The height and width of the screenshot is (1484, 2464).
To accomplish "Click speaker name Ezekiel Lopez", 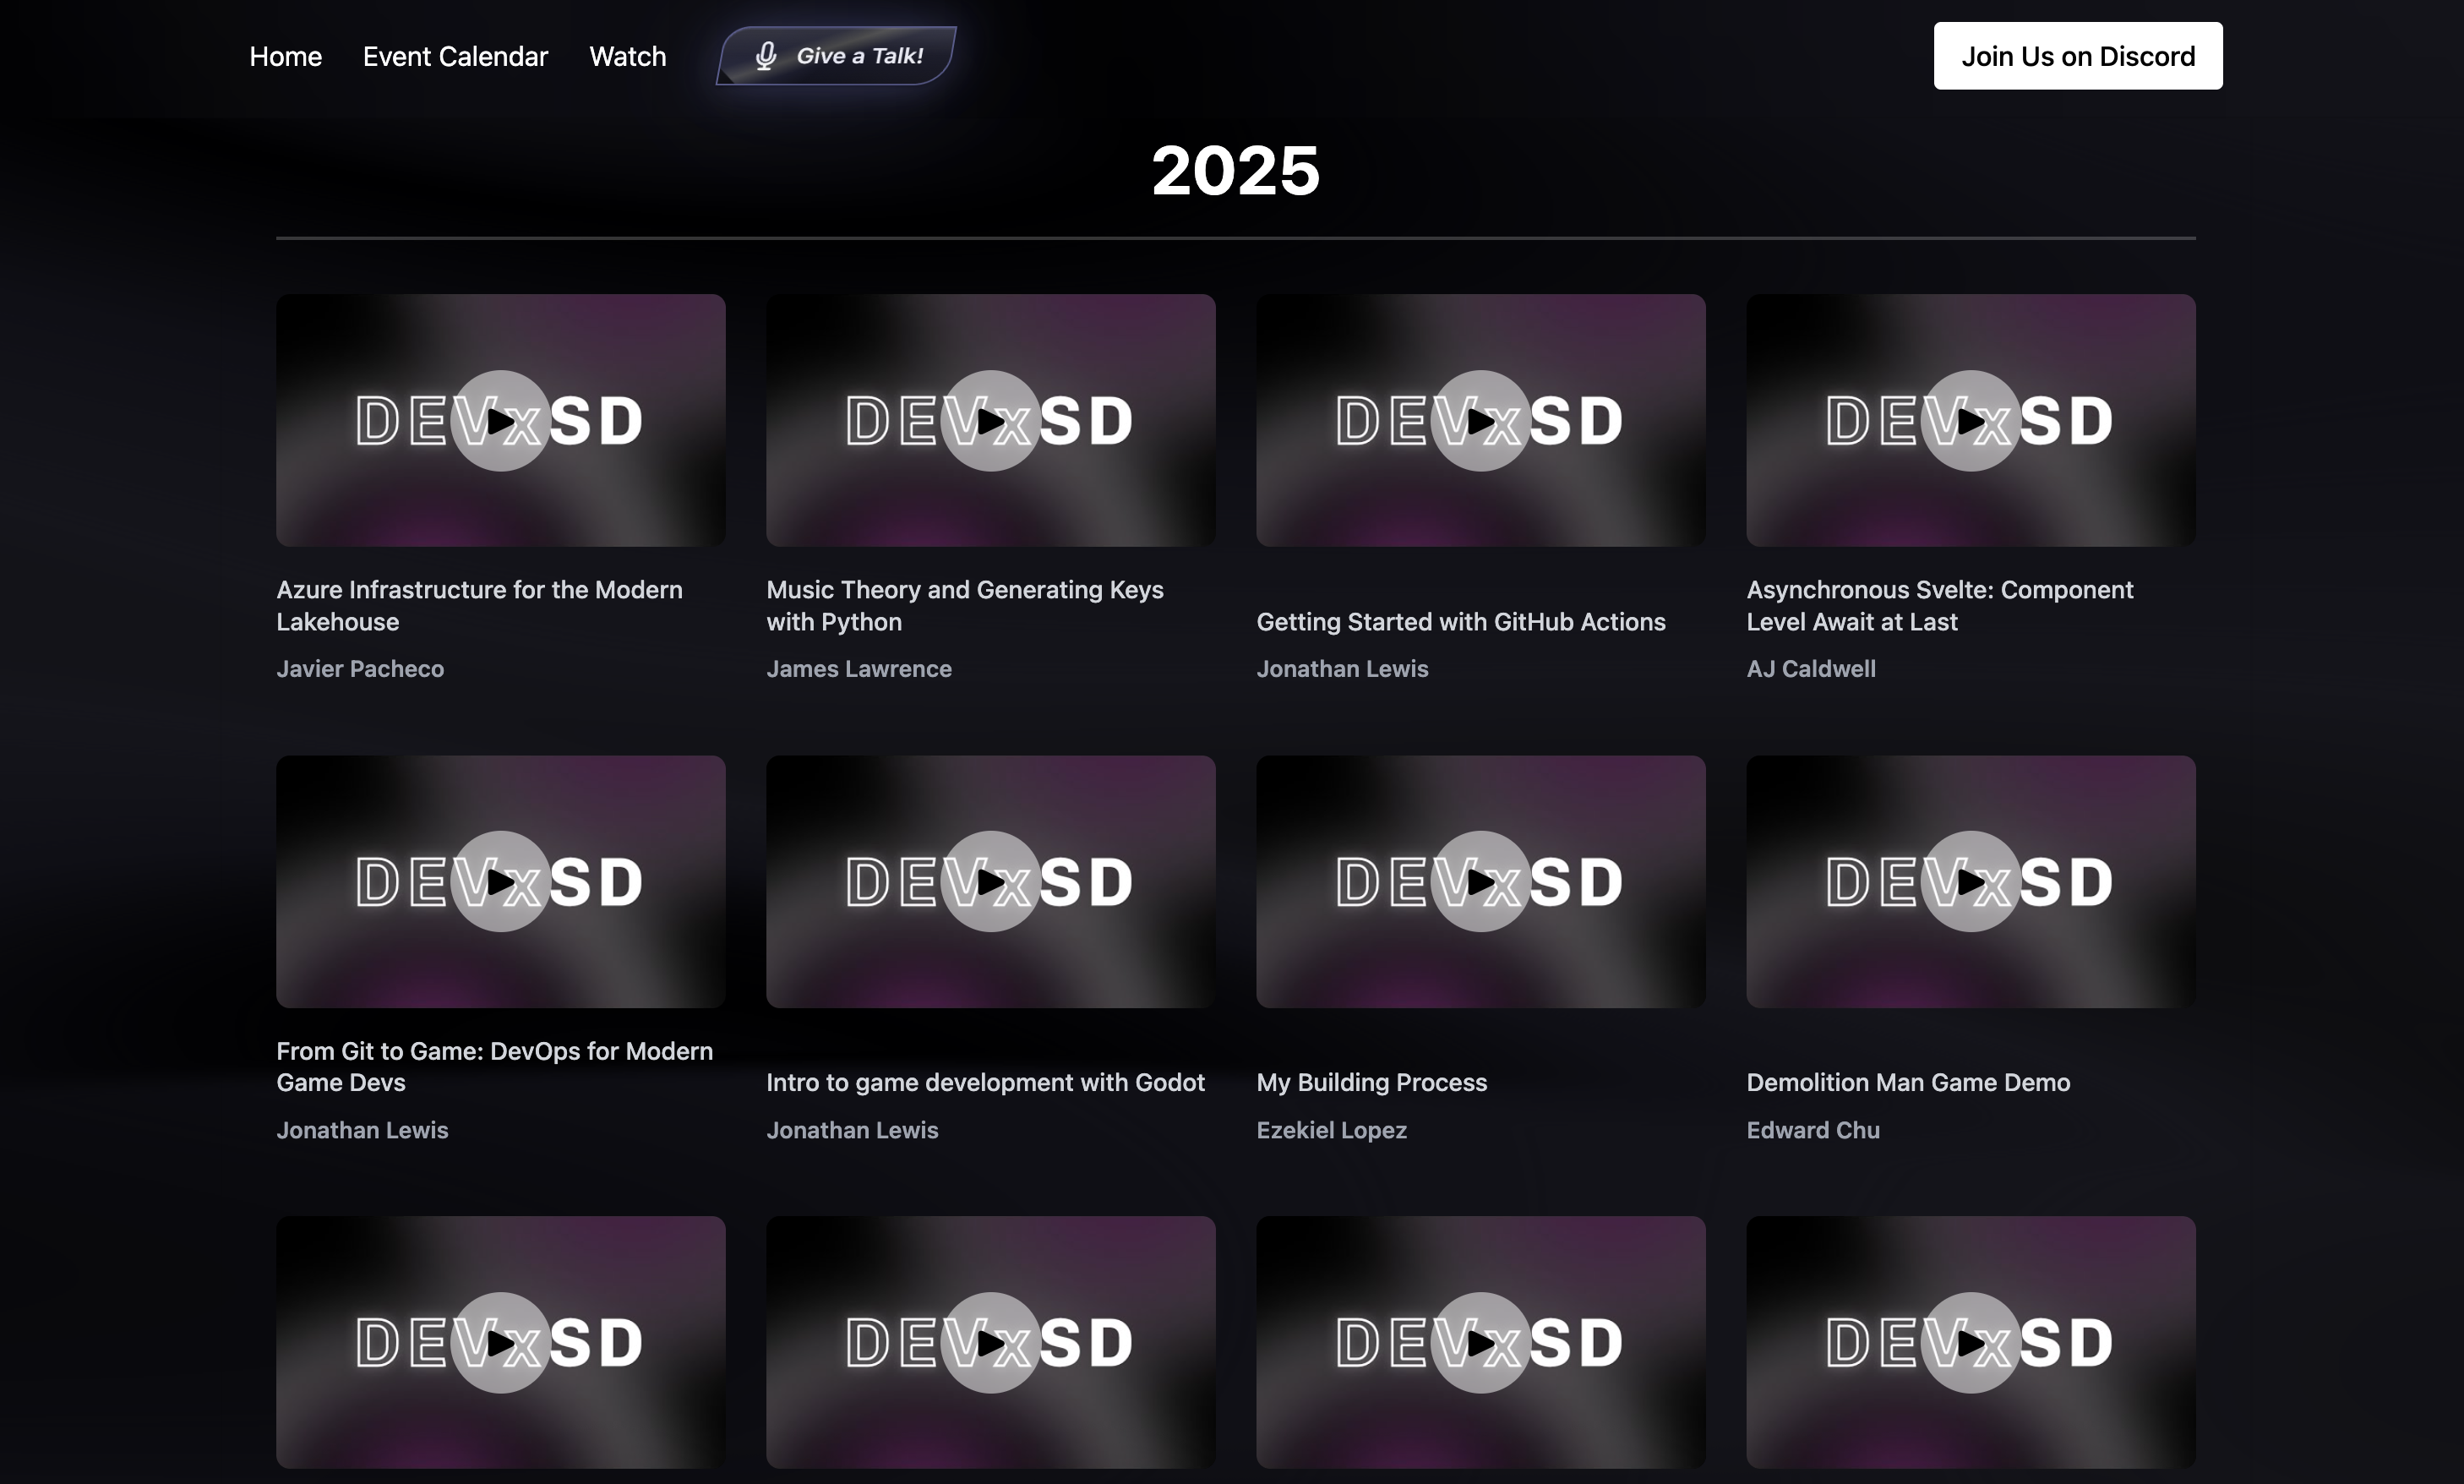I will 1332,1130.
